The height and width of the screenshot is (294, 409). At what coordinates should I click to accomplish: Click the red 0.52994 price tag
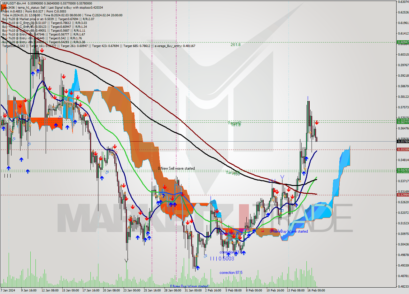pyautogui.click(x=403, y=195)
